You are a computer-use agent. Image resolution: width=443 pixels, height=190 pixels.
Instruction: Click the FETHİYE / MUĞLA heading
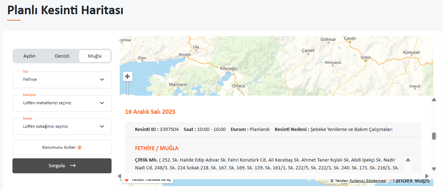(x=157, y=148)
